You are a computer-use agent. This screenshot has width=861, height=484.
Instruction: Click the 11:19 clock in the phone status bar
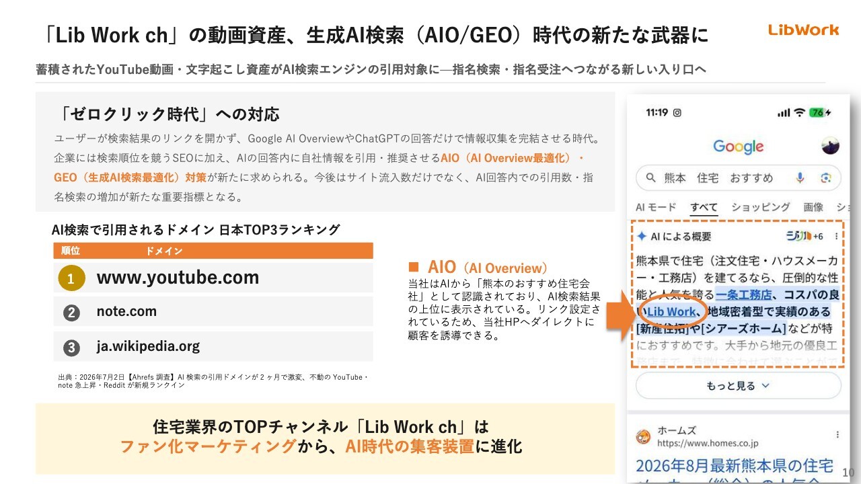[657, 113]
